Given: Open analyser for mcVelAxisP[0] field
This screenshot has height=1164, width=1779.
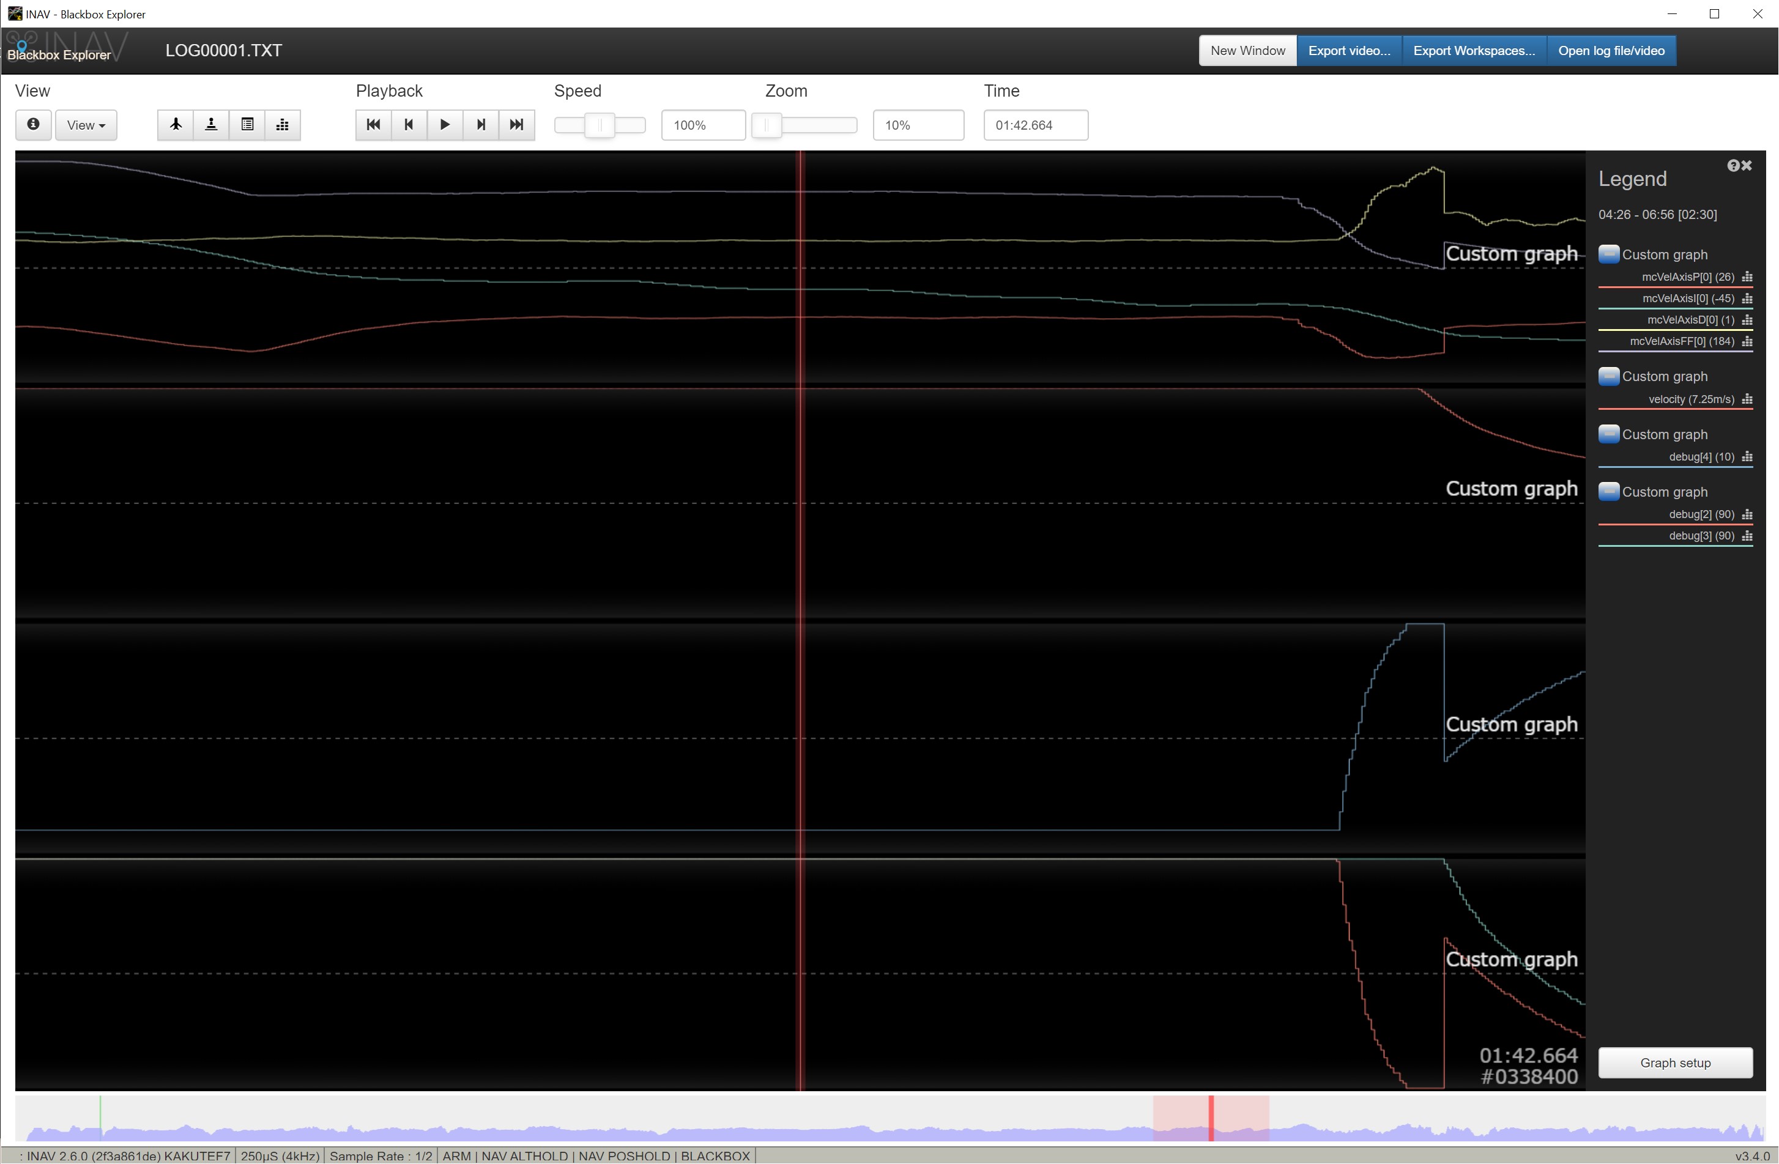Looking at the screenshot, I should (1747, 277).
